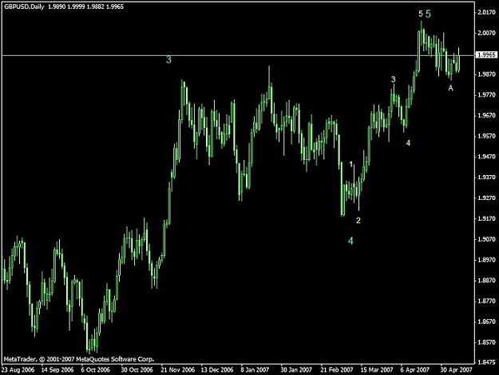Select the small yellow wave 5 label
The height and width of the screenshot is (375, 499).
click(421, 14)
